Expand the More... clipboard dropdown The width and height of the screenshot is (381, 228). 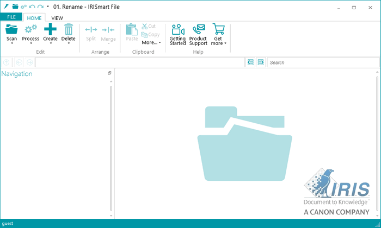(x=151, y=42)
